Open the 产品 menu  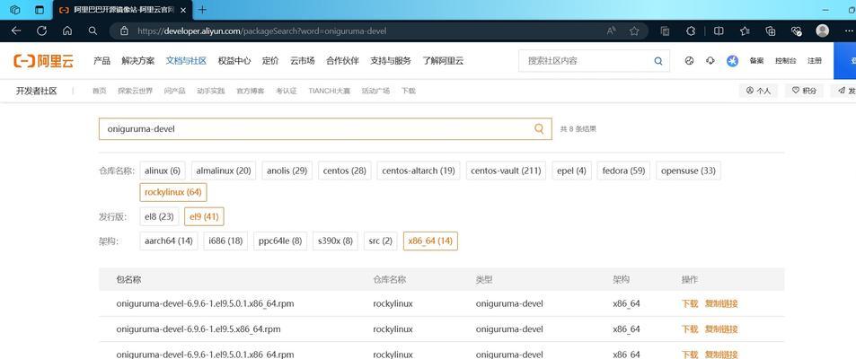point(101,60)
